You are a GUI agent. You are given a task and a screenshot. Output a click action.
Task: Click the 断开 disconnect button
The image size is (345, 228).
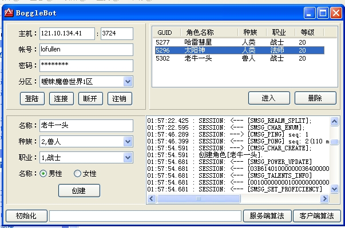click(x=90, y=99)
